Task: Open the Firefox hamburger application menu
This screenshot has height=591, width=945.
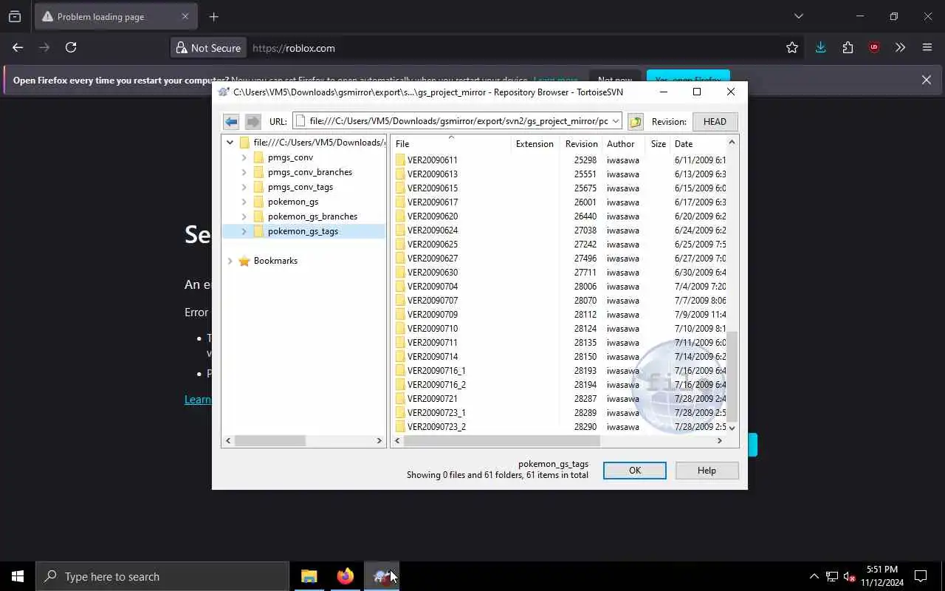Action: (927, 47)
